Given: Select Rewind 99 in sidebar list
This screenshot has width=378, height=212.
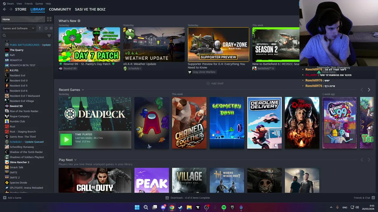Looking at the screenshot, I should click(16, 106).
